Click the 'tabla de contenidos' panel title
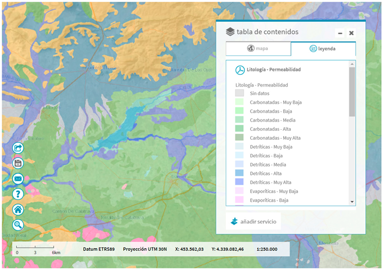This screenshot has height=270, width=383. [x=267, y=32]
